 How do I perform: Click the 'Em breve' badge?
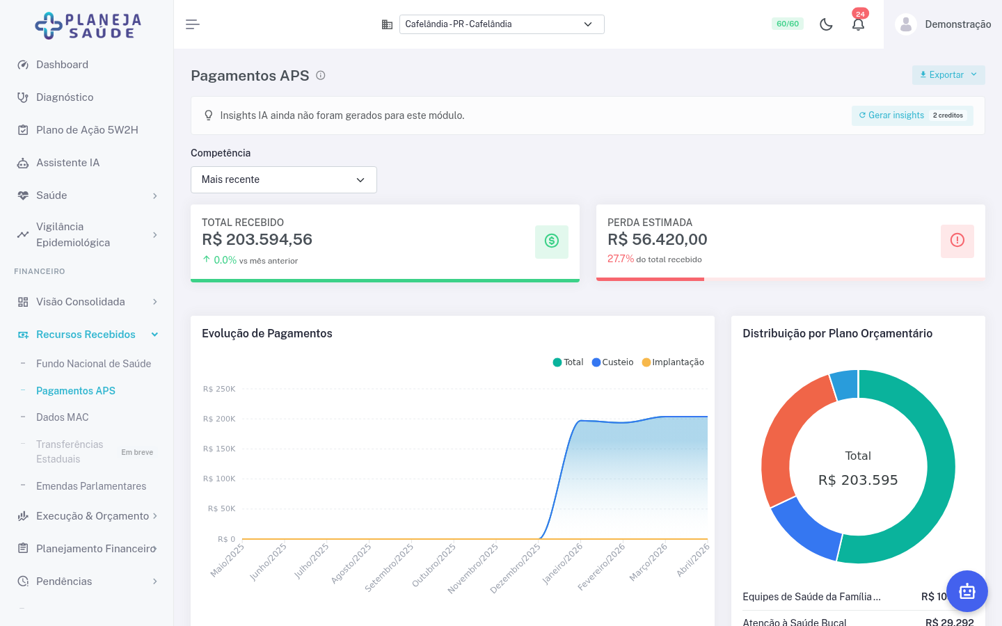pyautogui.click(x=137, y=452)
